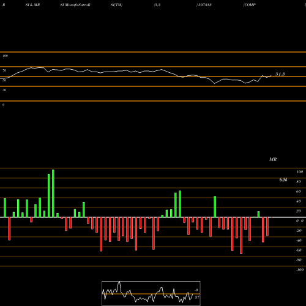Image resolution: width=306 pixels, height=306 pixels.
Task: Click the 'SI(TM)' header label
Action: (x=116, y=5)
